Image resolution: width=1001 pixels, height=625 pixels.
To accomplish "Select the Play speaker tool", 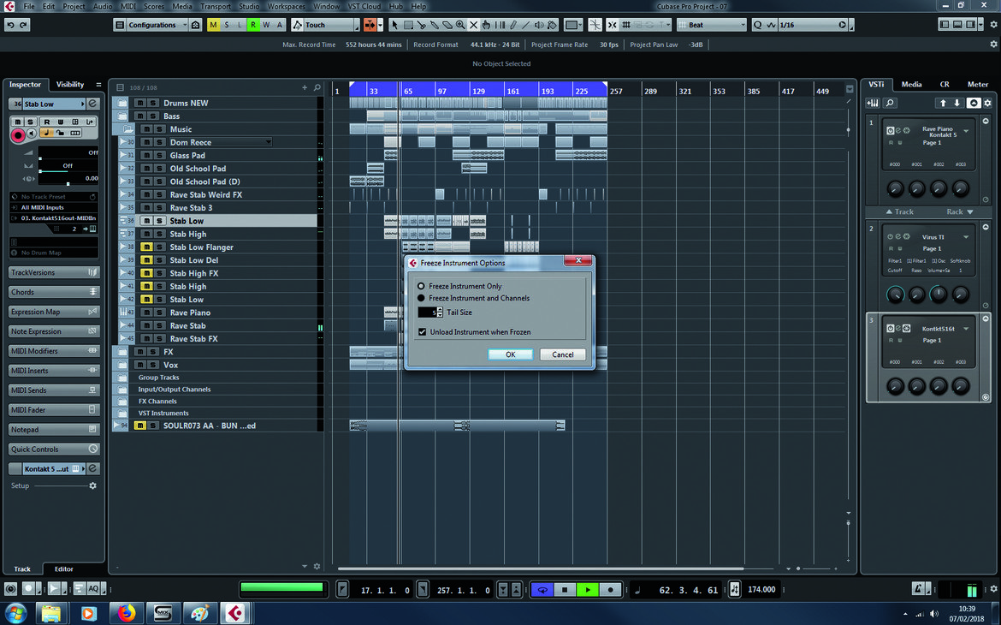I will tap(540, 25).
